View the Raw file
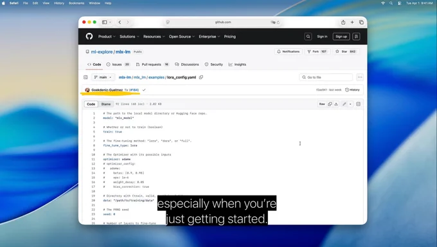Screen dimensions: 437x247 (x=322, y=104)
